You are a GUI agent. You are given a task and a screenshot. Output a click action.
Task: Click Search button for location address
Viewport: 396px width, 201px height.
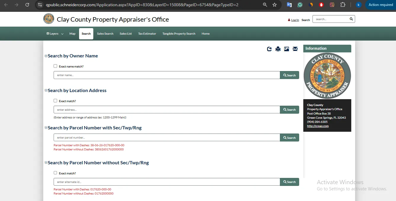(289, 110)
